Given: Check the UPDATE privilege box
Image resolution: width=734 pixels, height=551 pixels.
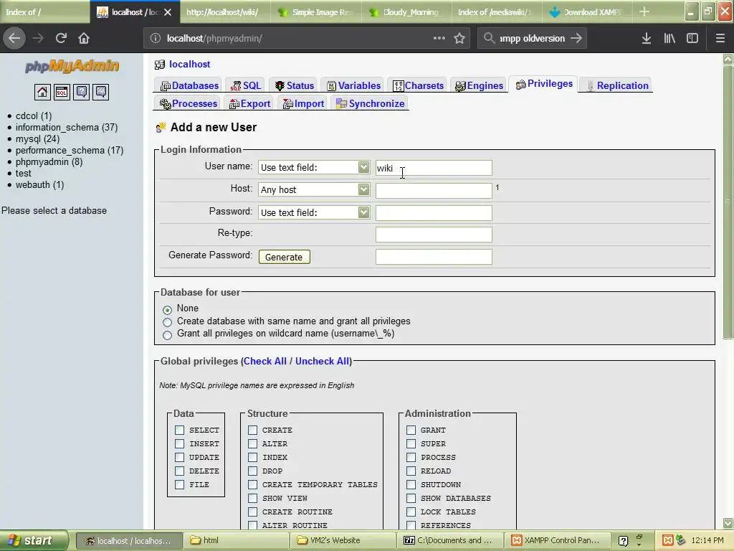Looking at the screenshot, I should click(180, 457).
